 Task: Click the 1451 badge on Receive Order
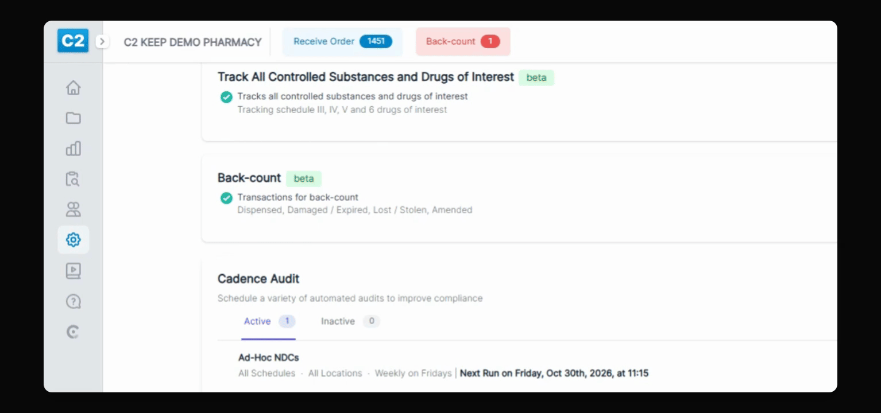click(376, 41)
